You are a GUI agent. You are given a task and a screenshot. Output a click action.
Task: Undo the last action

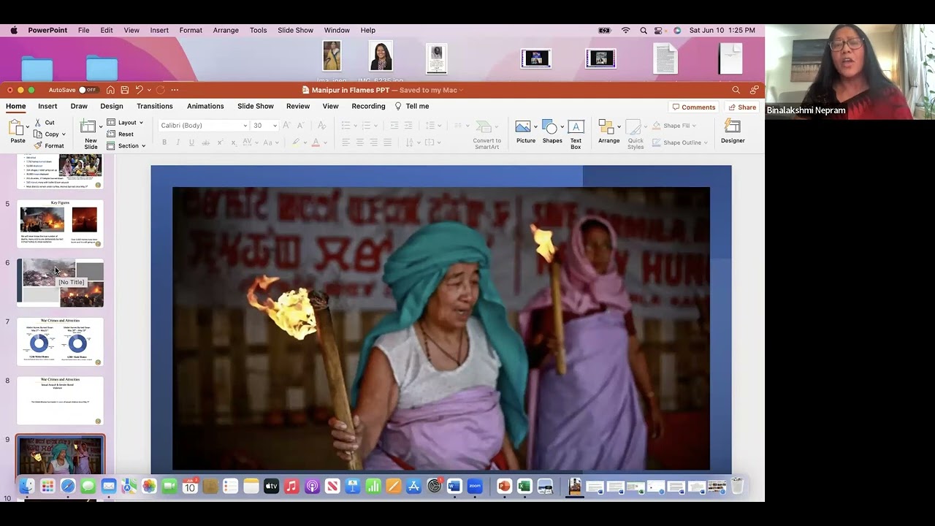coord(139,90)
